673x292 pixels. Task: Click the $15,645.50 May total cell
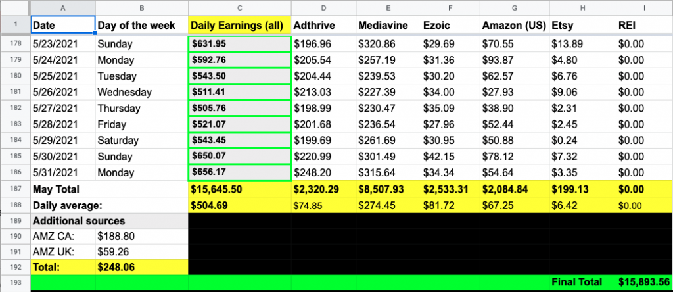click(240, 188)
